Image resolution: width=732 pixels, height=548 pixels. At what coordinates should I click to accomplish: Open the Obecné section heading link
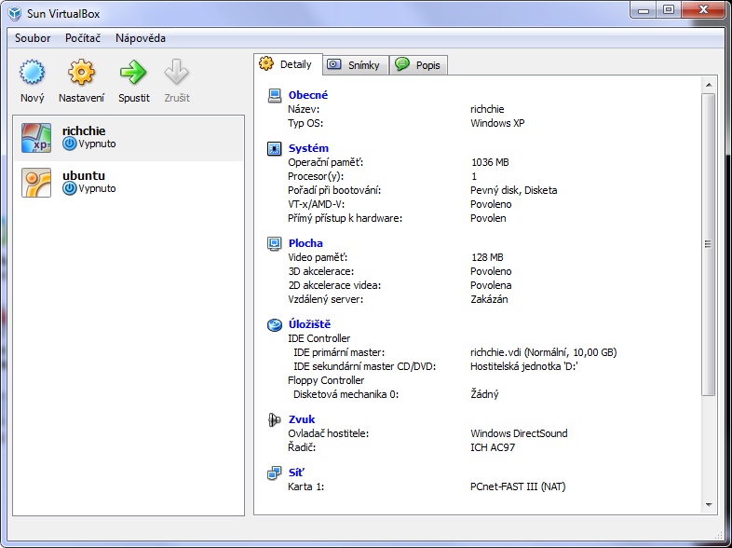pos(308,95)
